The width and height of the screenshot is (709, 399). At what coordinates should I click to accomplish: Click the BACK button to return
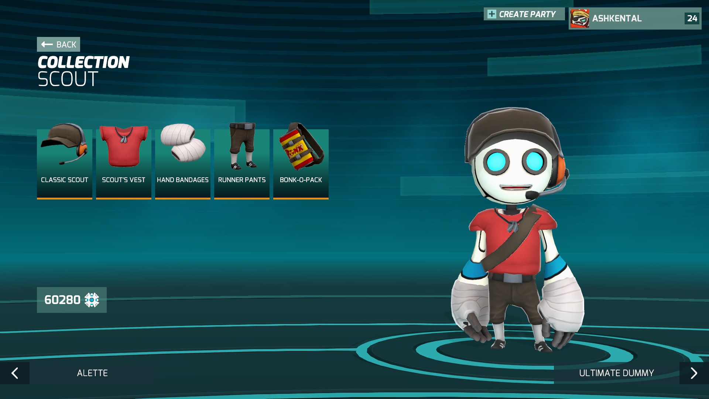(58, 44)
